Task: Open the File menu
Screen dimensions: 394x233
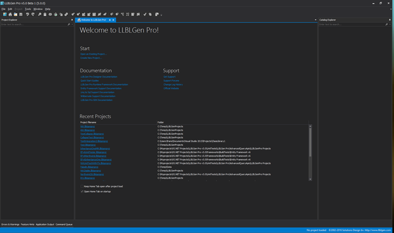Action: click(3, 9)
